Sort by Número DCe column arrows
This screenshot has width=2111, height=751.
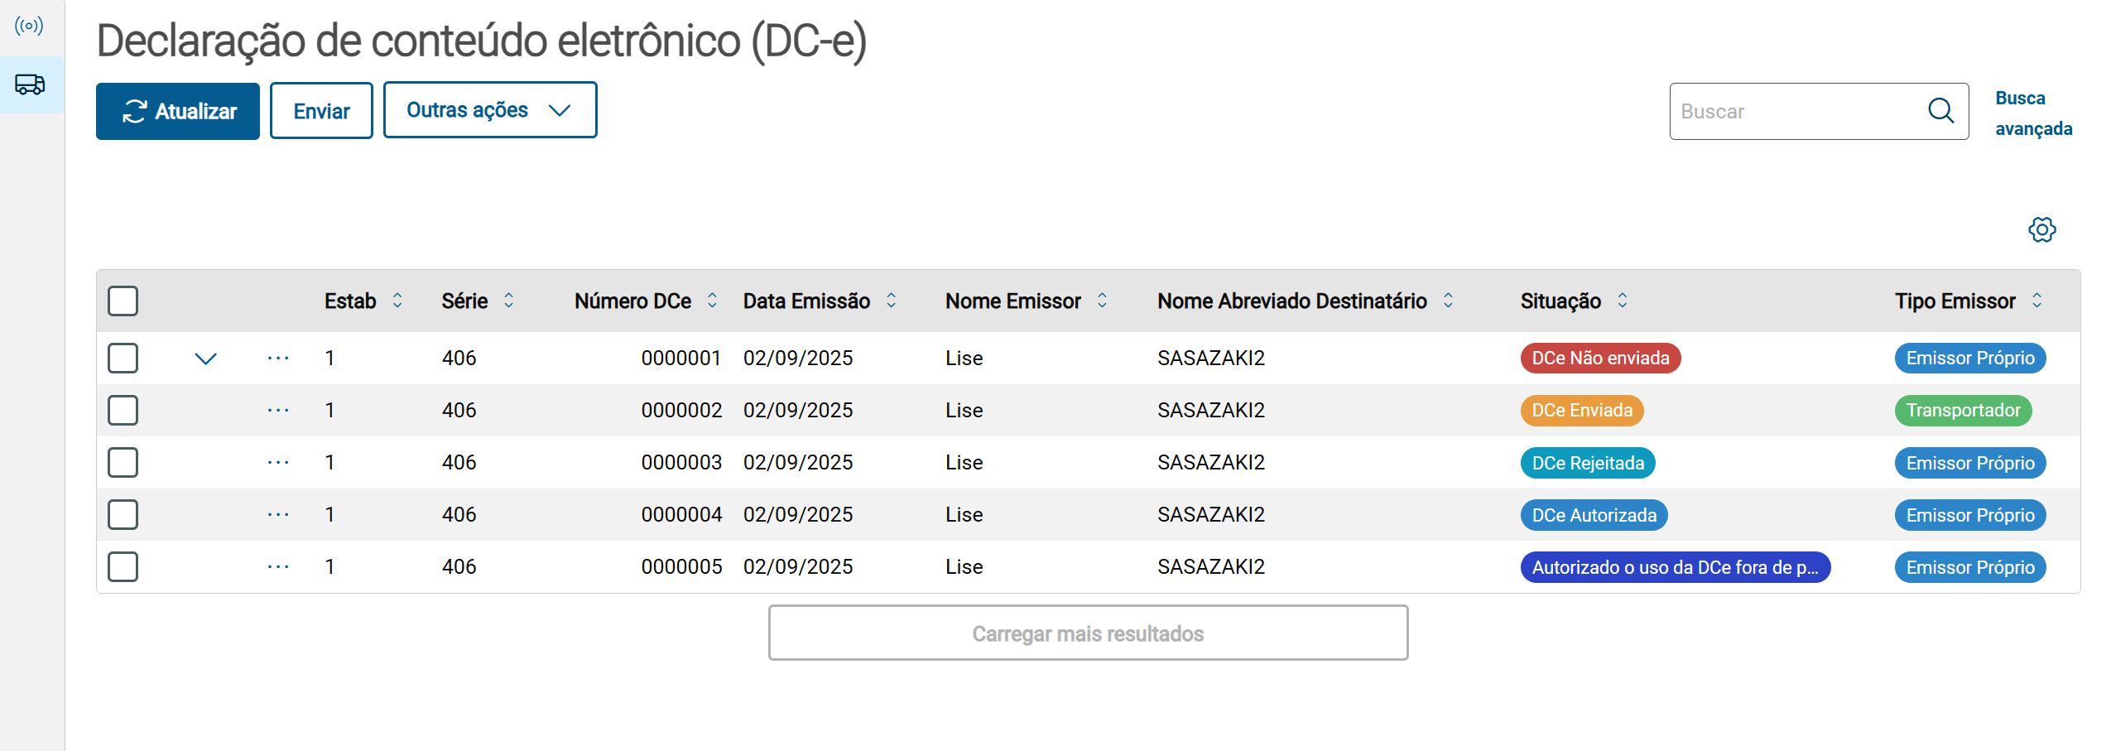(x=712, y=301)
